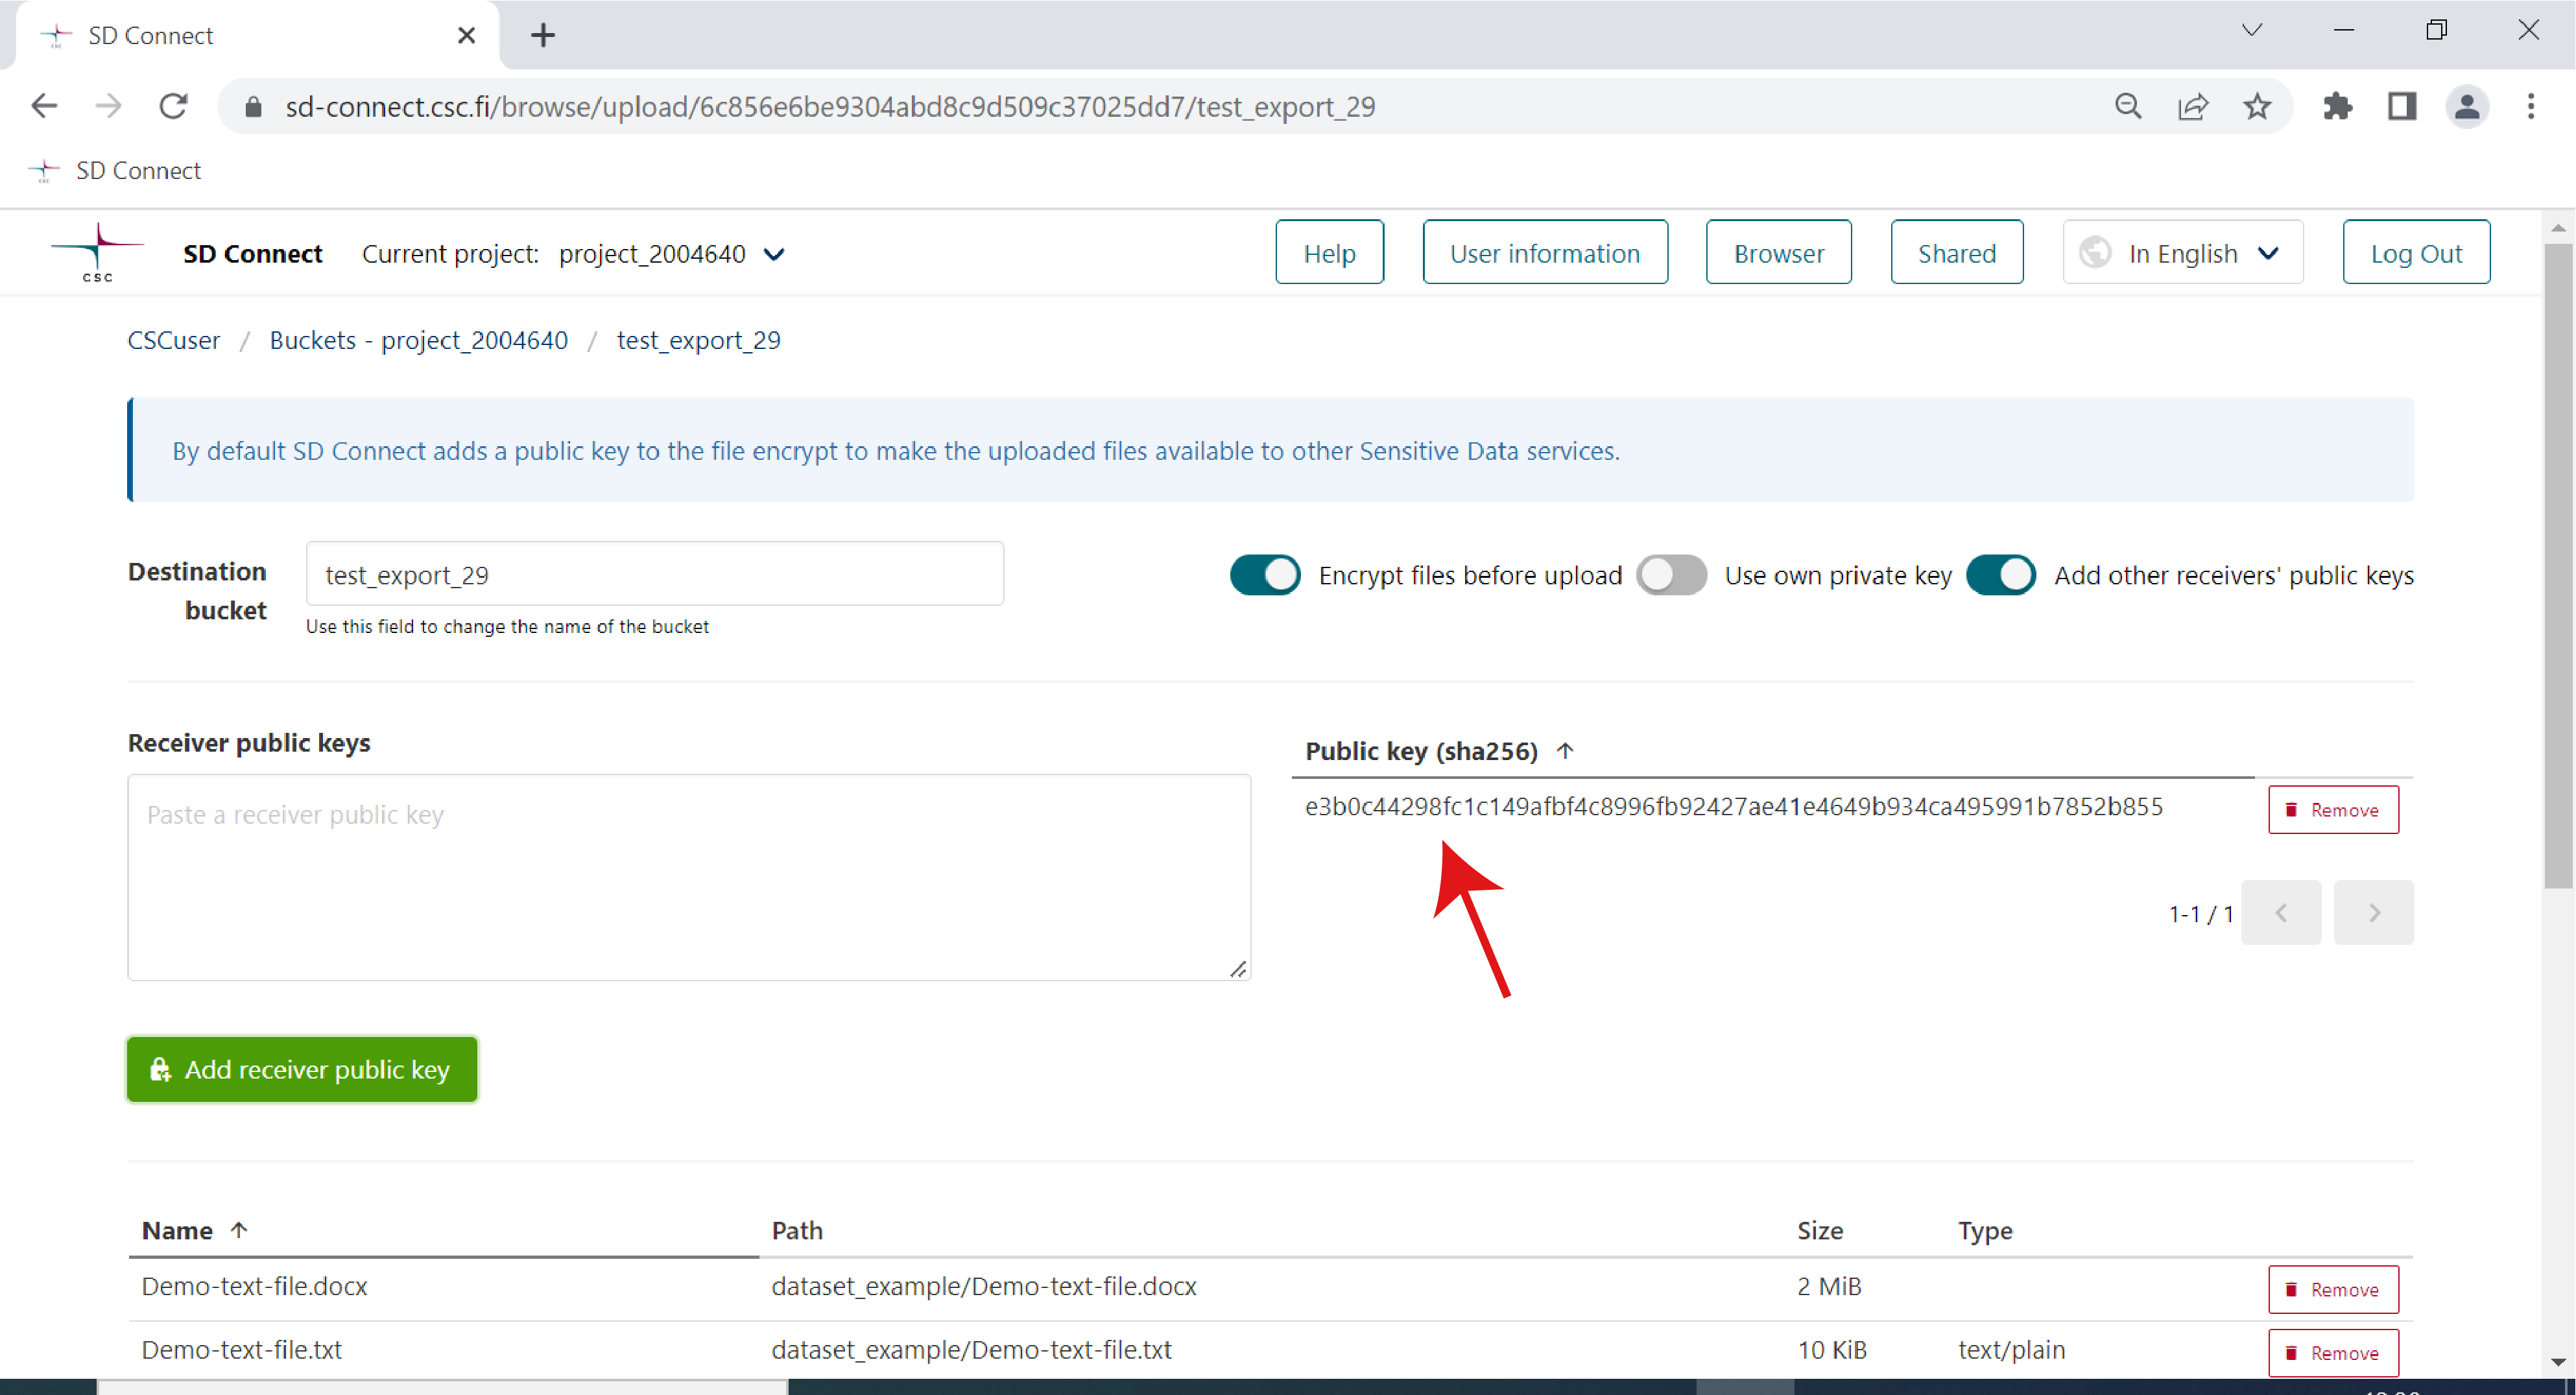Bookmark this page with the star
This screenshot has height=1395, width=2576.
pyautogui.click(x=2257, y=106)
